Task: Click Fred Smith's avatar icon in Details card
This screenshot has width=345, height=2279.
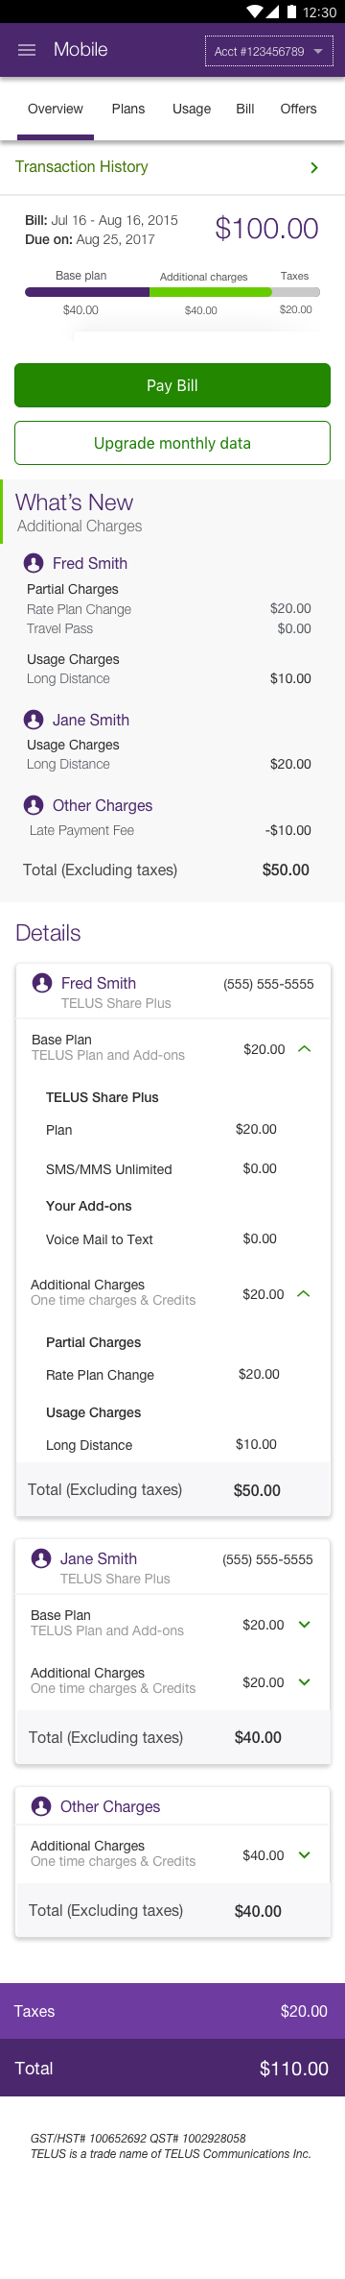Action: click(42, 983)
